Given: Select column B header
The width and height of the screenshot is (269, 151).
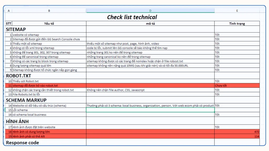Looking at the screenshot, I should [49, 10].
